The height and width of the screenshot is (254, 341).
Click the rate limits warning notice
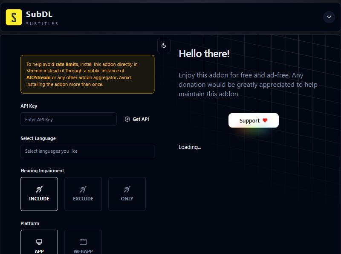coord(87,74)
